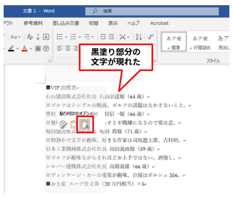Click the Clear All Formatting icon
Viewport: 233px width, 197px height.
click(30, 37)
